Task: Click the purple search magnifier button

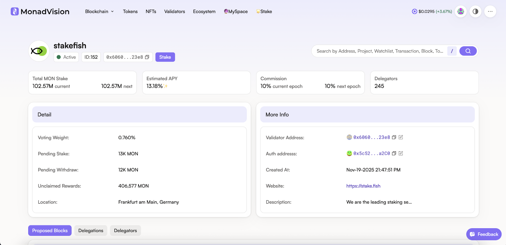Action: 468,51
